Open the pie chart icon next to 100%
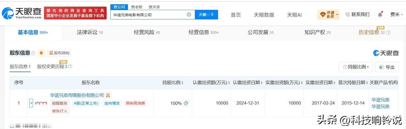The height and width of the screenshot is (129, 406). (186, 103)
